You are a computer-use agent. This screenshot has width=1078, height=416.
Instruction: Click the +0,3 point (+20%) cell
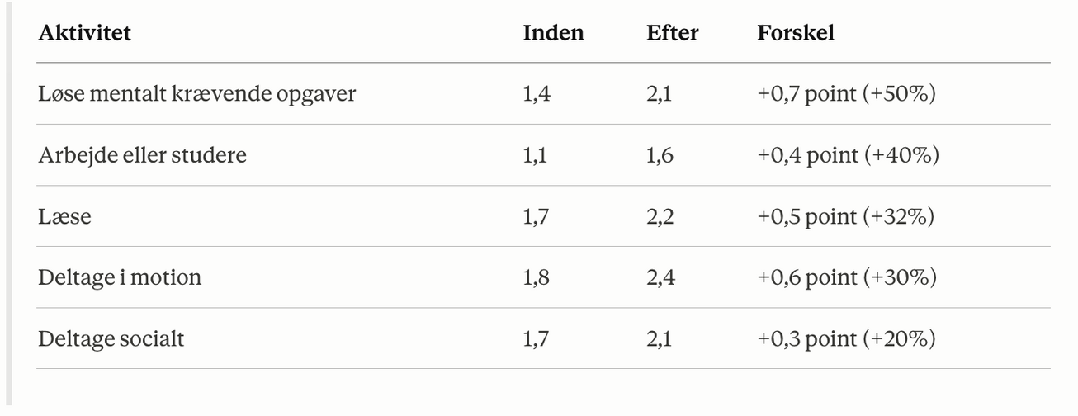[846, 338]
